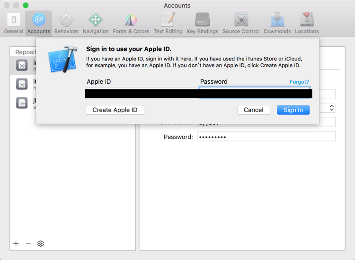Click the Forgot? password link
The image size is (355, 260).
click(x=299, y=82)
